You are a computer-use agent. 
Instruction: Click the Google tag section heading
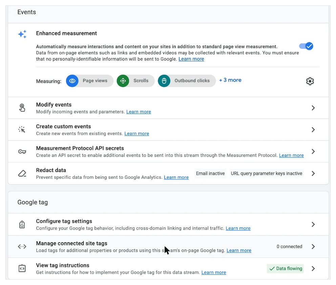coord(33,202)
